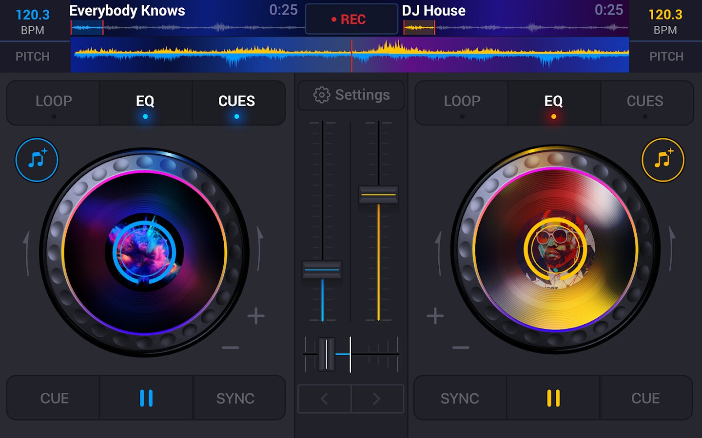Toggle SYNC on the left deck
Viewport: 702px width, 438px height.
(235, 398)
